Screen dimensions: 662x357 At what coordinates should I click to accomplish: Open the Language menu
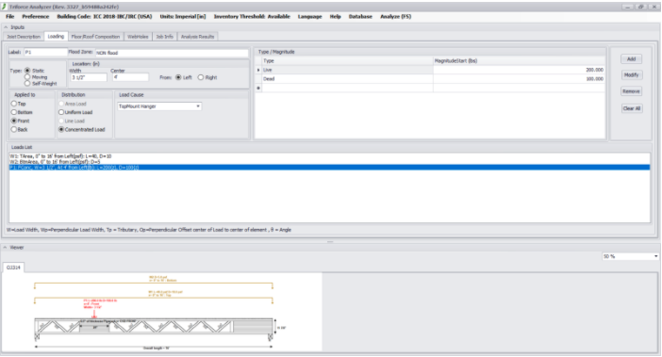point(310,16)
